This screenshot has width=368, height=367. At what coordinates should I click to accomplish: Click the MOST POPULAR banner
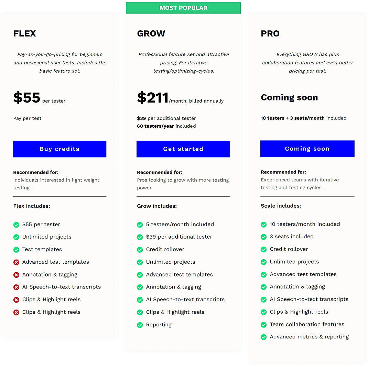(183, 8)
